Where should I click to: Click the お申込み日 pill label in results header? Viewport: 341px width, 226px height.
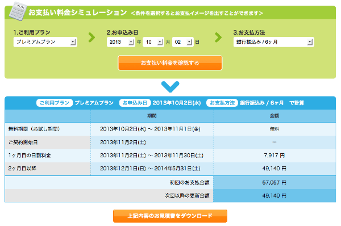point(135,103)
